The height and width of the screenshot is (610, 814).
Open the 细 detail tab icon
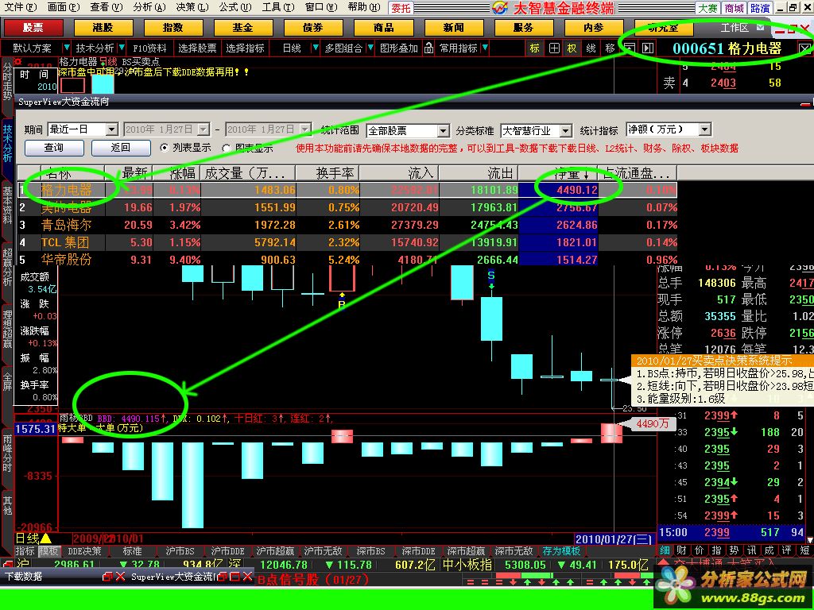(665, 550)
